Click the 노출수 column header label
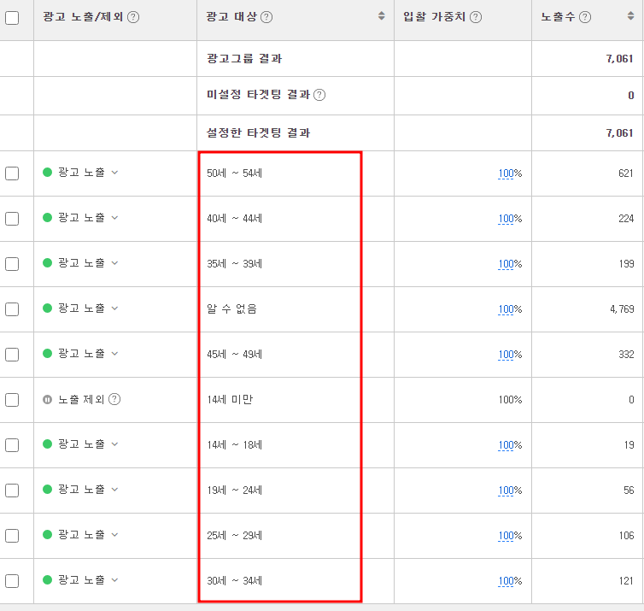 558,17
